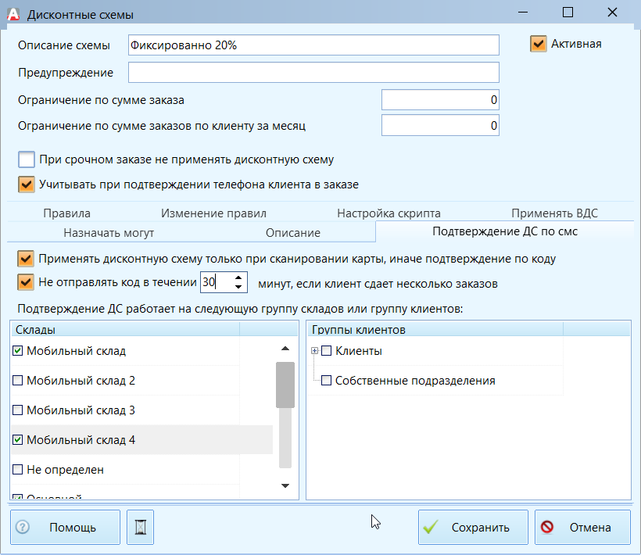Select the 'Мобильный склад 4' row text
Screen dimensions: 641x555
tap(81, 440)
